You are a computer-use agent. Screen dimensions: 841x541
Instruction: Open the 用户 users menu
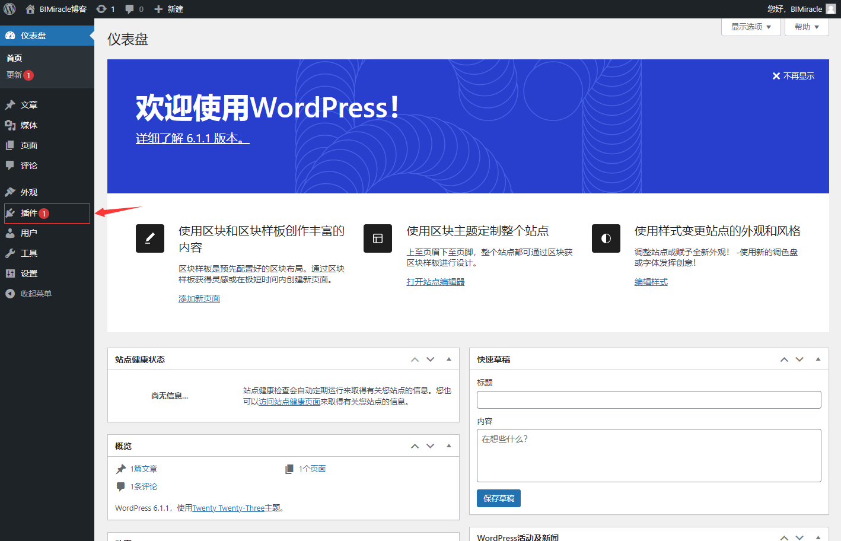[x=47, y=233]
